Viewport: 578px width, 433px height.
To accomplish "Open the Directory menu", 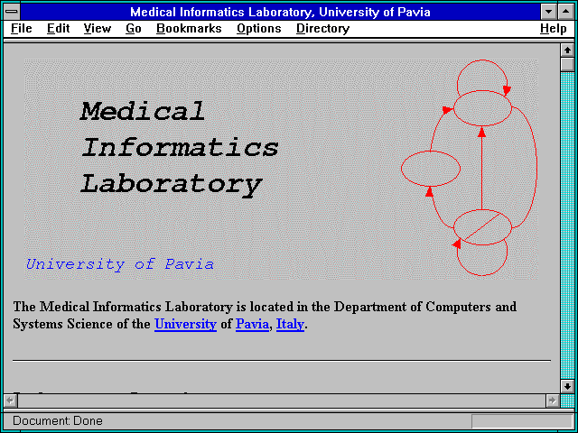I will point(323,29).
